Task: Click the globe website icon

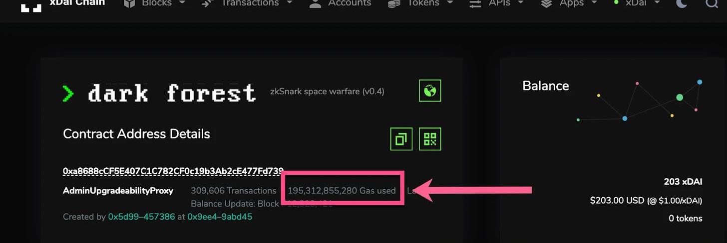Action: click(x=430, y=91)
